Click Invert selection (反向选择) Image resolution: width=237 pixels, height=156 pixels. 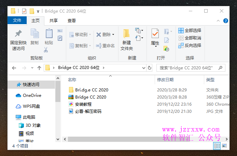pos(190,45)
